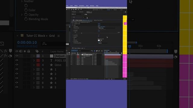193x108 pixels.
Task: Expand layer 4 Omn properties
Action: (x=34, y=65)
